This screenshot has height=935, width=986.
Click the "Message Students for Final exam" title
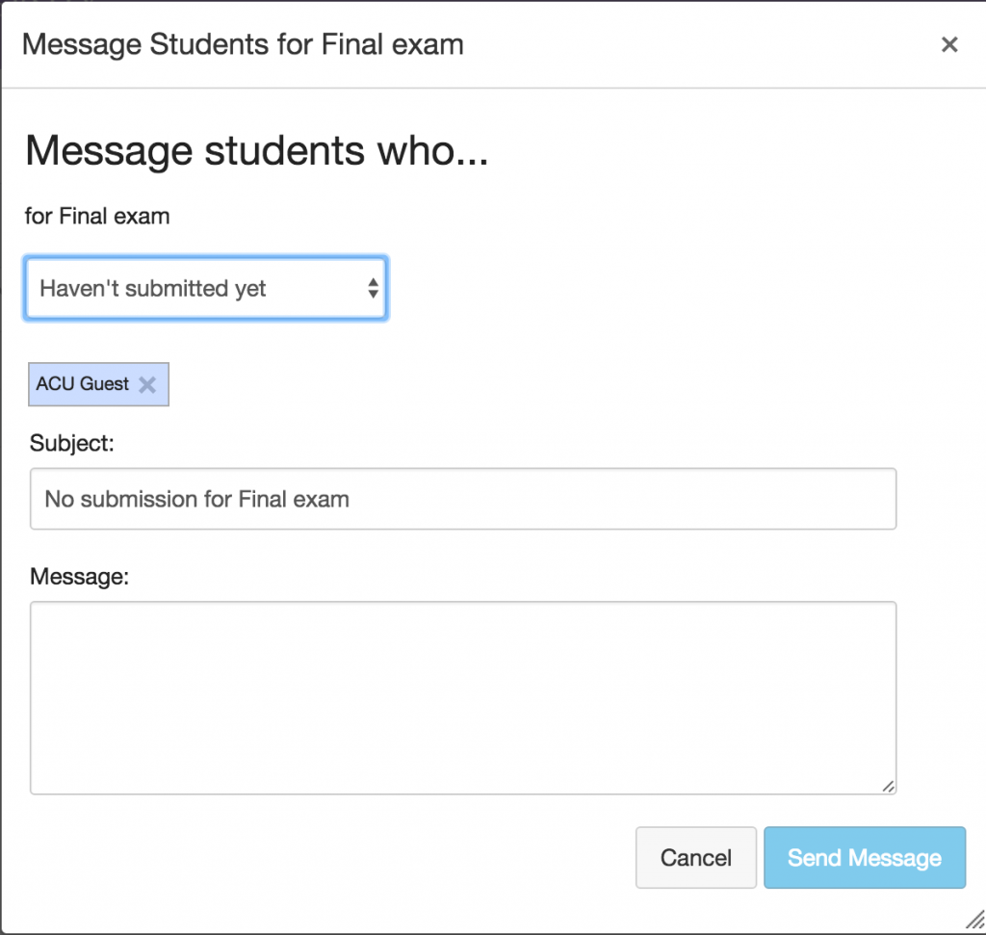click(243, 44)
